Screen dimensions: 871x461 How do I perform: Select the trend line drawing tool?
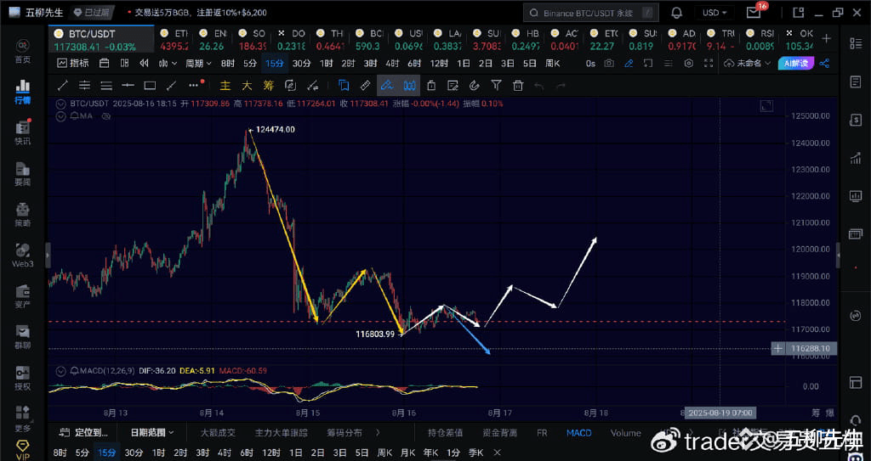pos(63,86)
